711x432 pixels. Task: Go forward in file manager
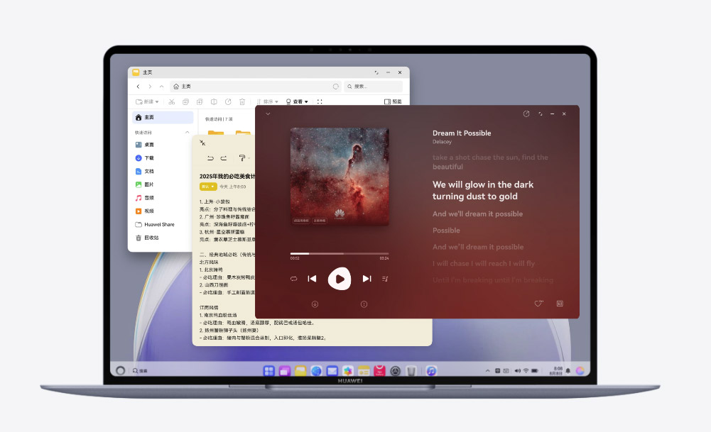tap(150, 86)
